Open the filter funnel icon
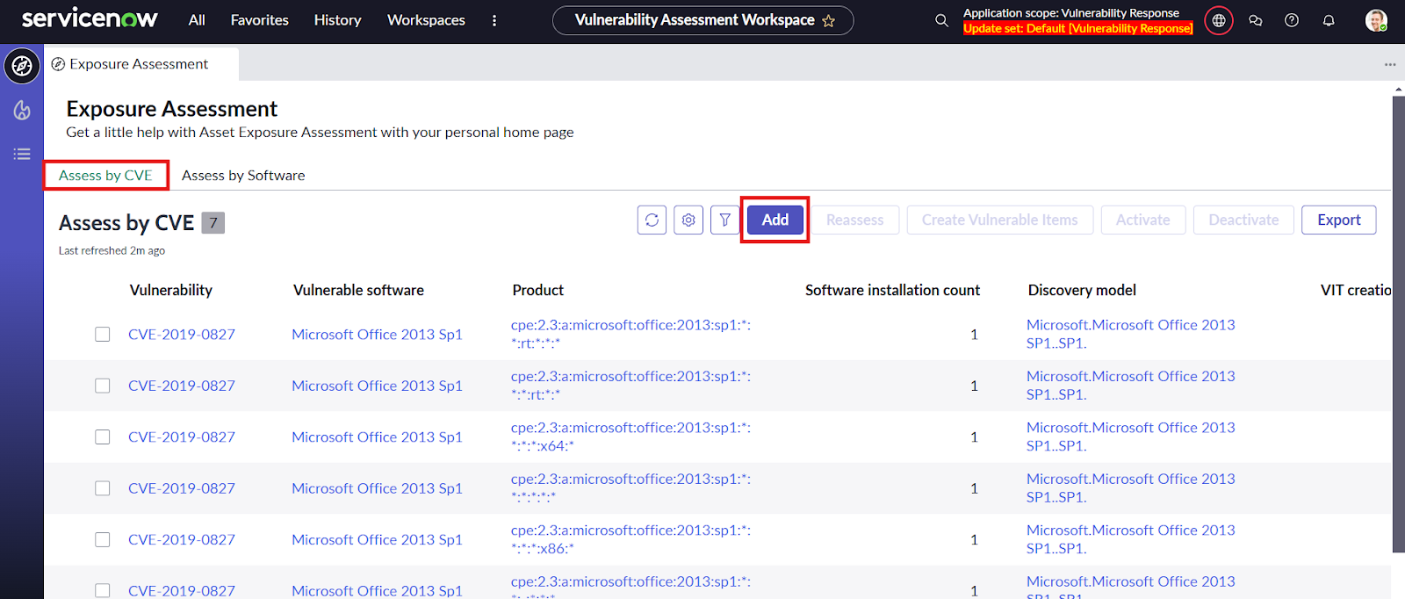The height and width of the screenshot is (599, 1405). click(x=724, y=220)
